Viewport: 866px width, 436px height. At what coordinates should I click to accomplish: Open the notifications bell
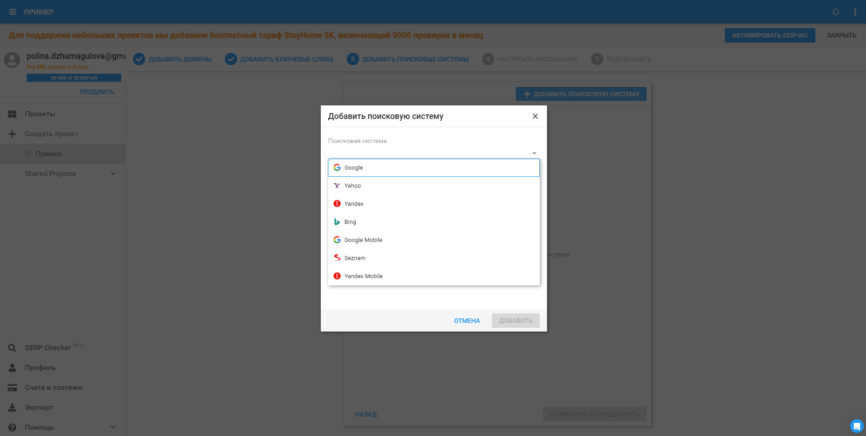click(x=836, y=12)
